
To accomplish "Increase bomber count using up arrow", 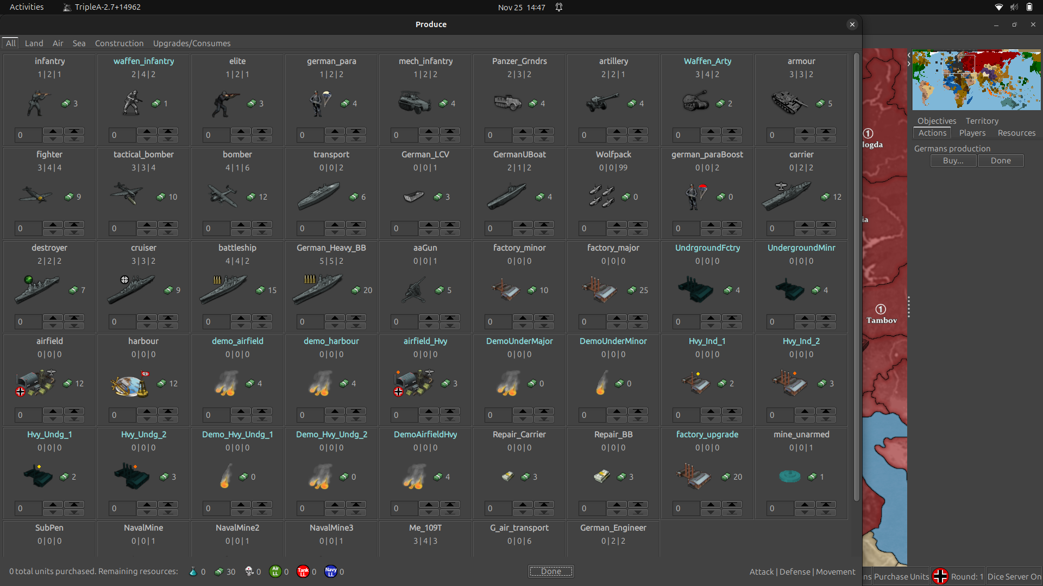I will tap(241, 225).
